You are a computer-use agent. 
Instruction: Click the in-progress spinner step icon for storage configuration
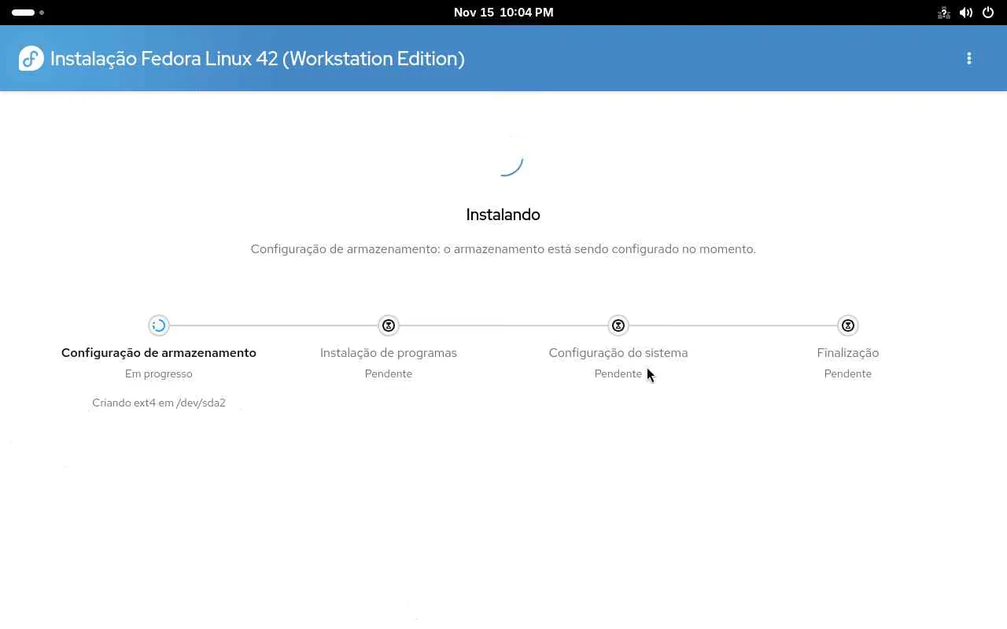click(159, 326)
